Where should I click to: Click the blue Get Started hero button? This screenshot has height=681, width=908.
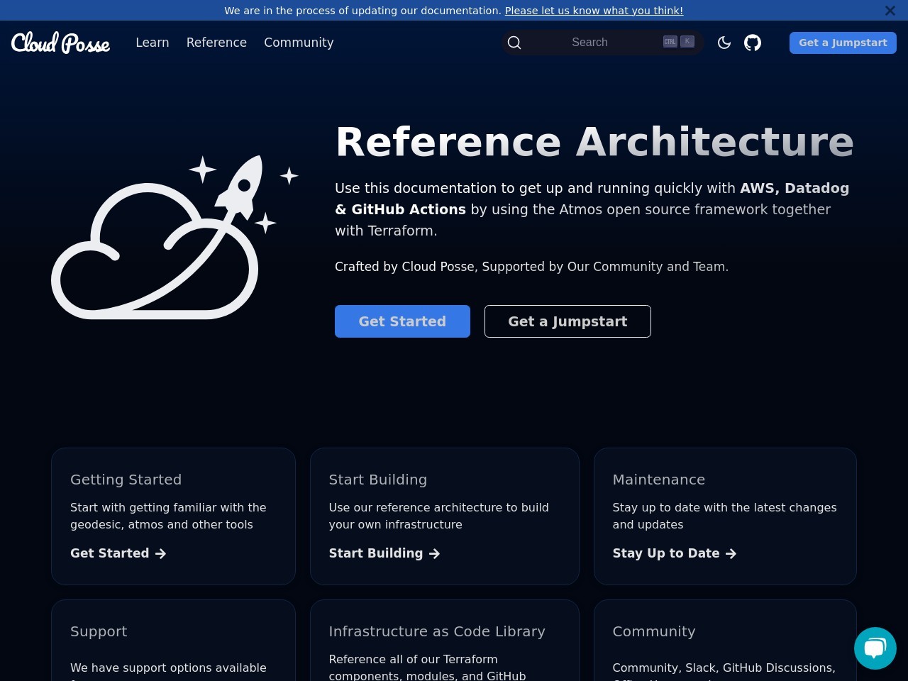pyautogui.click(x=402, y=321)
